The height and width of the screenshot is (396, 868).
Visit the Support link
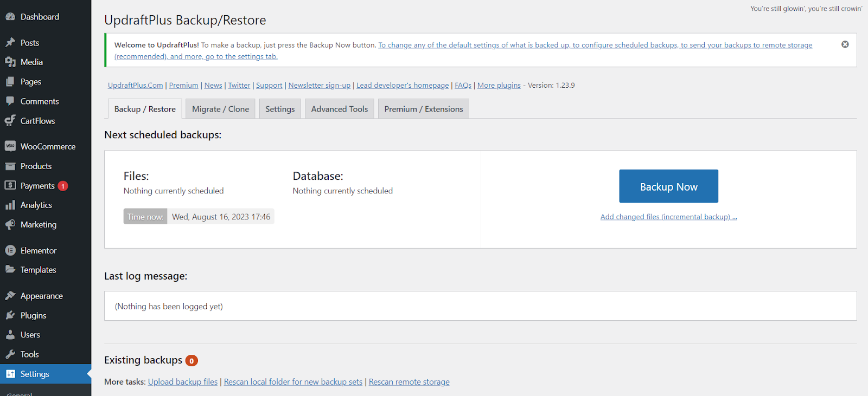point(269,85)
